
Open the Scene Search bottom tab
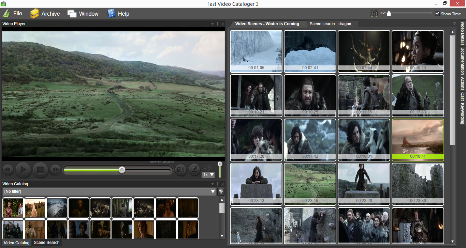[x=46, y=243]
